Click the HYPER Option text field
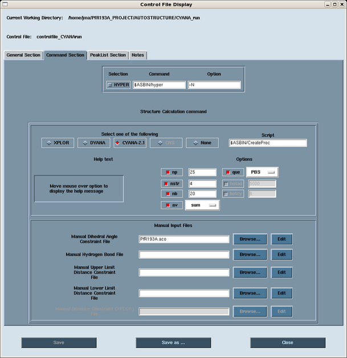 coord(214,85)
